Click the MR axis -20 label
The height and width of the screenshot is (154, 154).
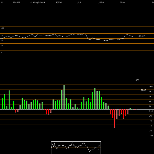(150, 116)
